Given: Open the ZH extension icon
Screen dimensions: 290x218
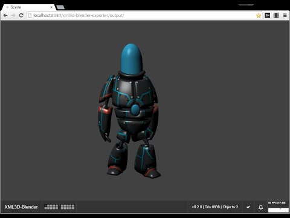Looking at the screenshot, I should click(x=268, y=15).
